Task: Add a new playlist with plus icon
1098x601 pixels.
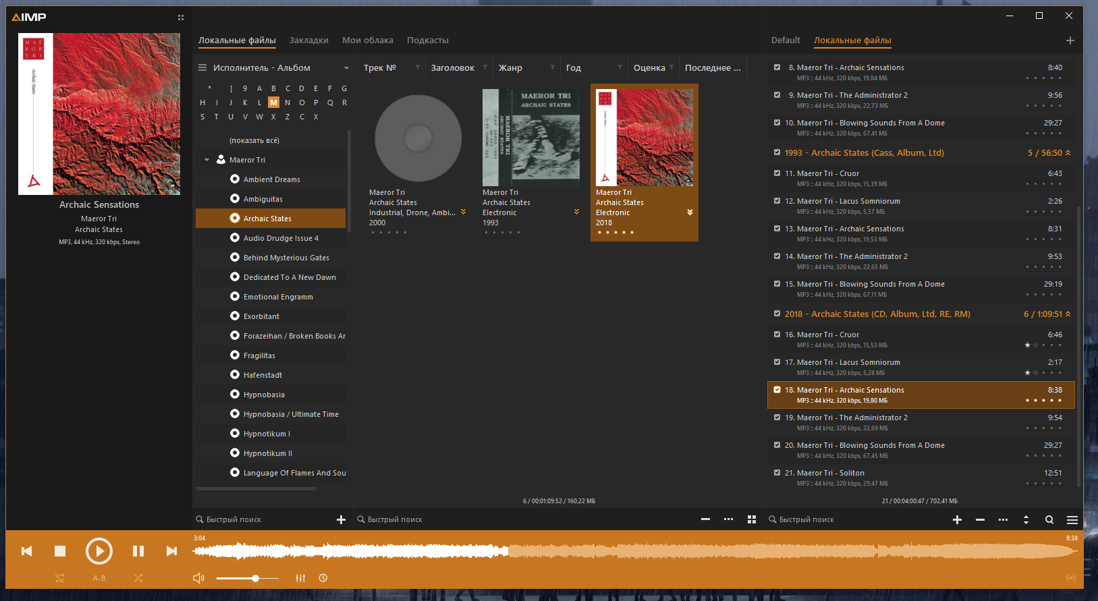Action: click(1070, 40)
